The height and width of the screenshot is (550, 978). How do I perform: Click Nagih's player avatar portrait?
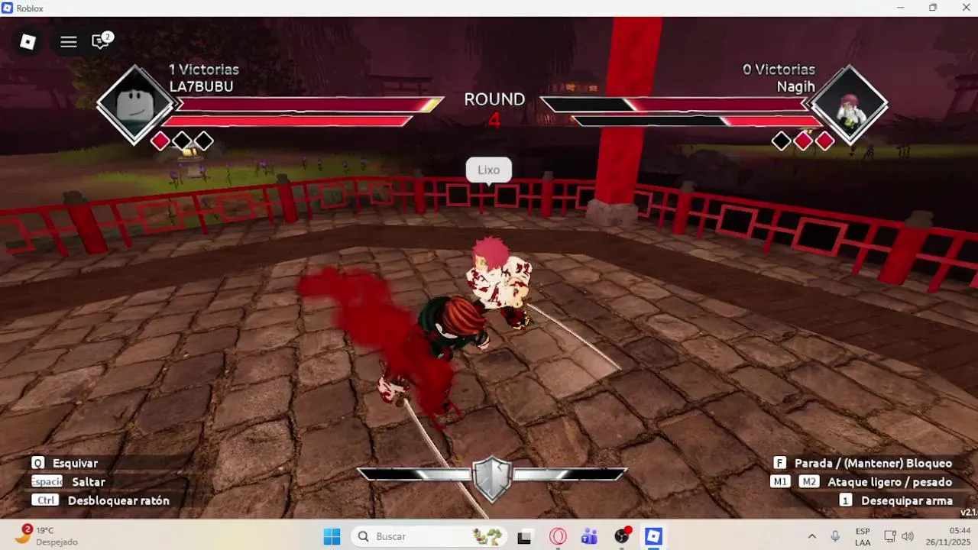849,105
